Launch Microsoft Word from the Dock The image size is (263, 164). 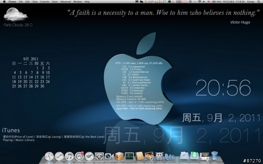(170, 157)
